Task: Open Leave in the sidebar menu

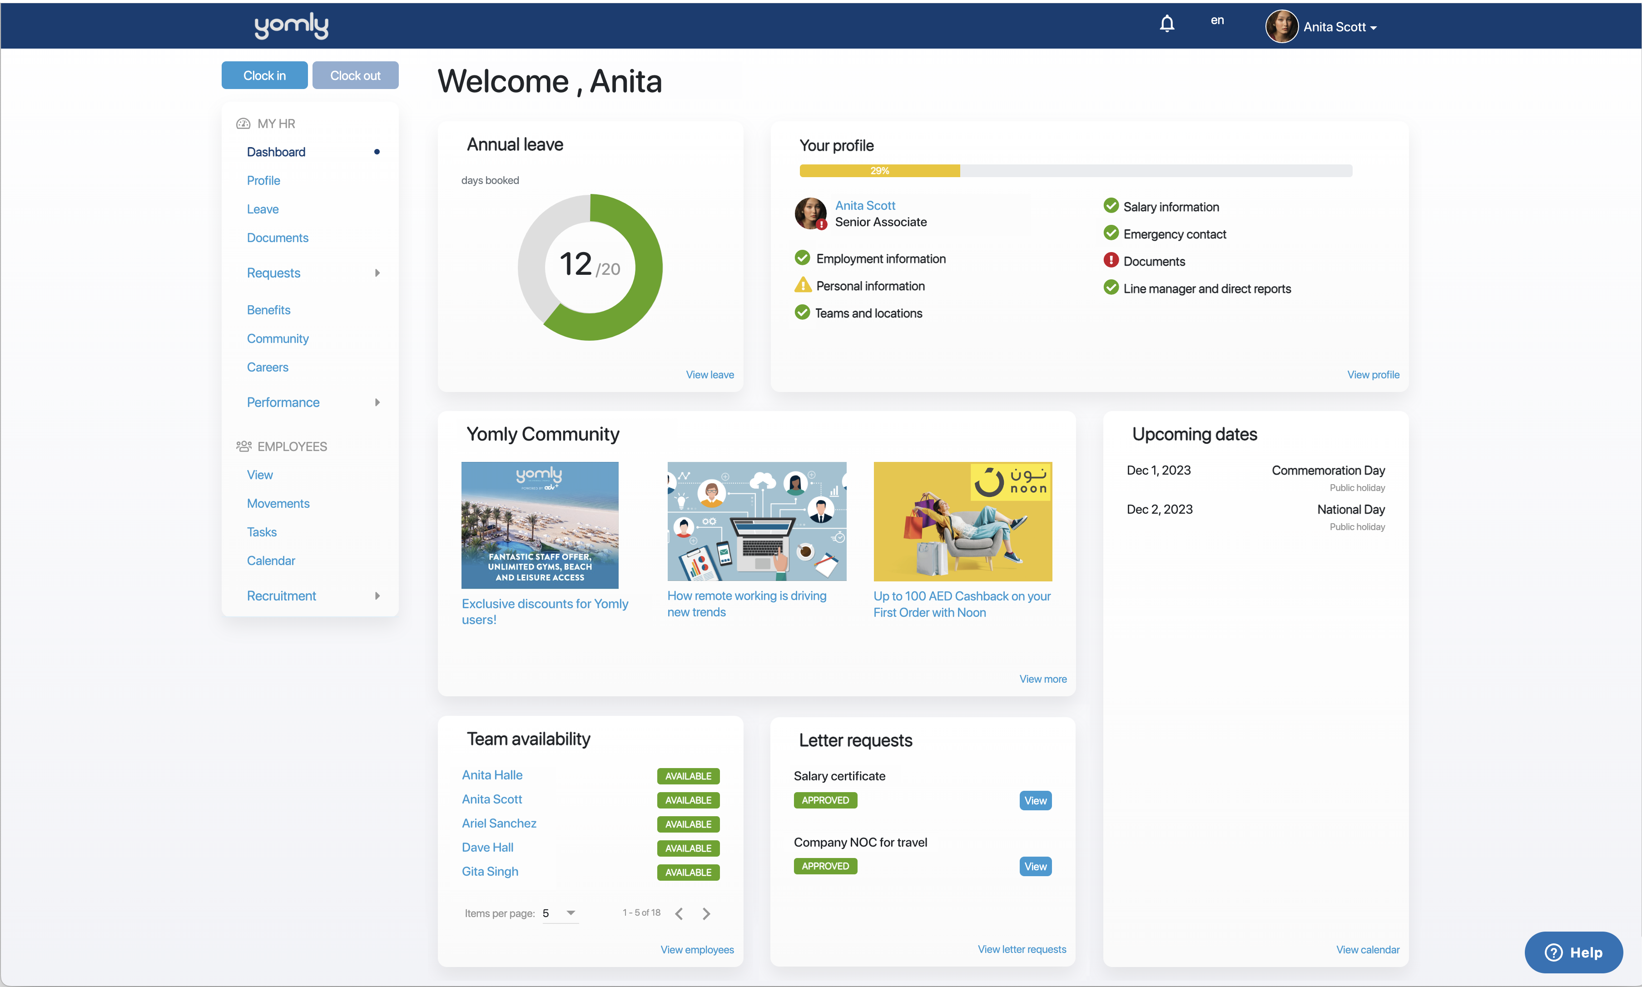Action: coord(263,209)
